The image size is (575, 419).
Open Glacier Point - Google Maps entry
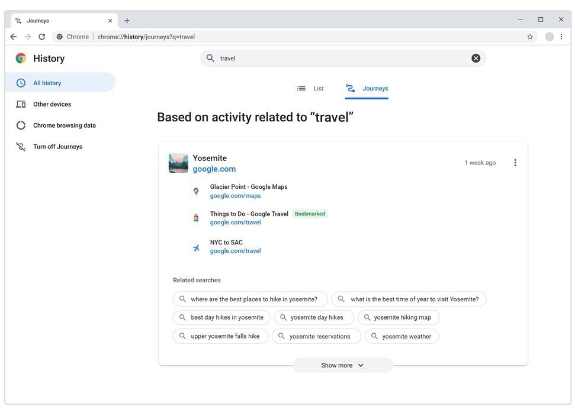click(x=248, y=187)
